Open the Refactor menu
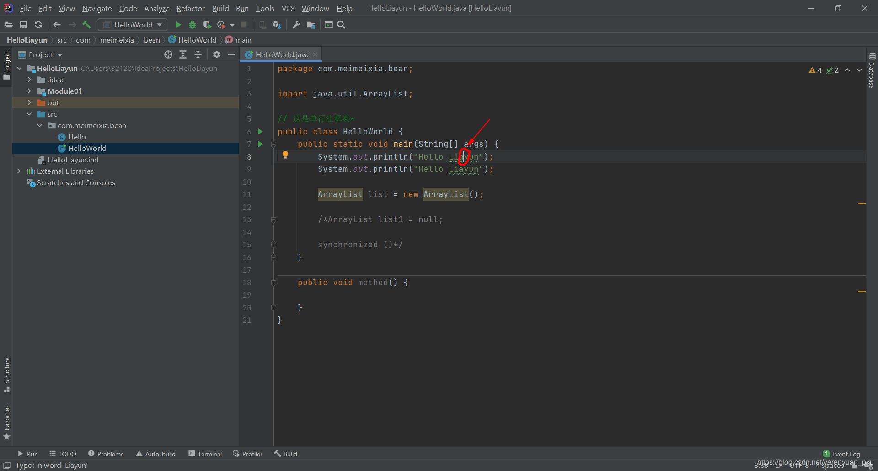The image size is (878, 471). tap(191, 8)
